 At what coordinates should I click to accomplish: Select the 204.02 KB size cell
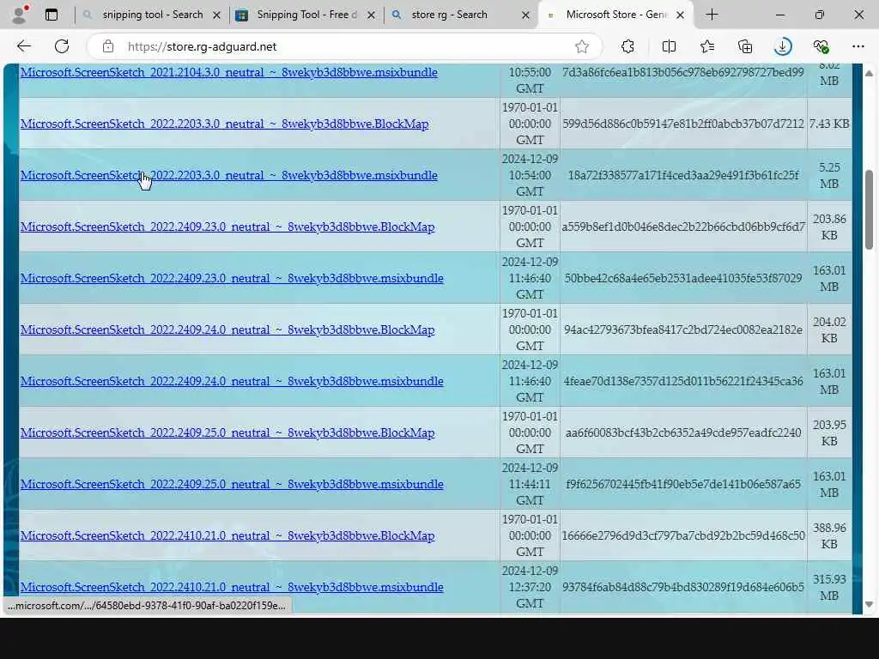click(x=829, y=330)
